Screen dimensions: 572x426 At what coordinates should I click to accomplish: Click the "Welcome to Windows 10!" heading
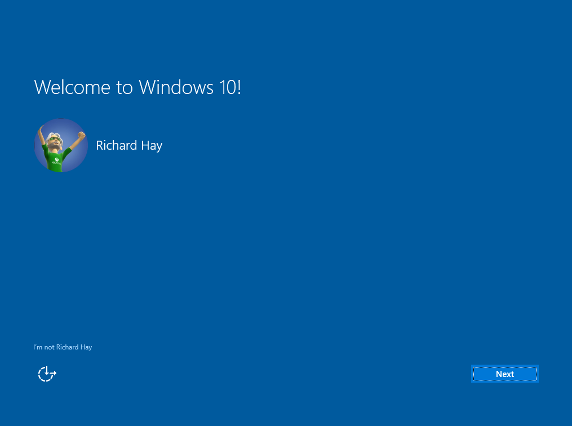138,87
